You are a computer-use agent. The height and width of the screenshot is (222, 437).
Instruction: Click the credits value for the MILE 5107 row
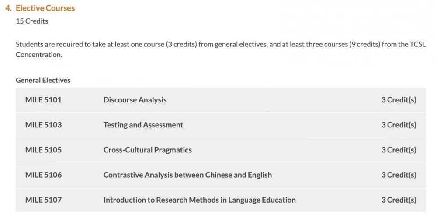point(399,200)
